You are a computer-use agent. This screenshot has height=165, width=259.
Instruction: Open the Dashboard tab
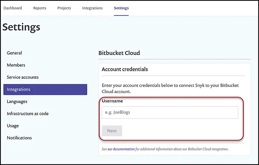(x=13, y=8)
